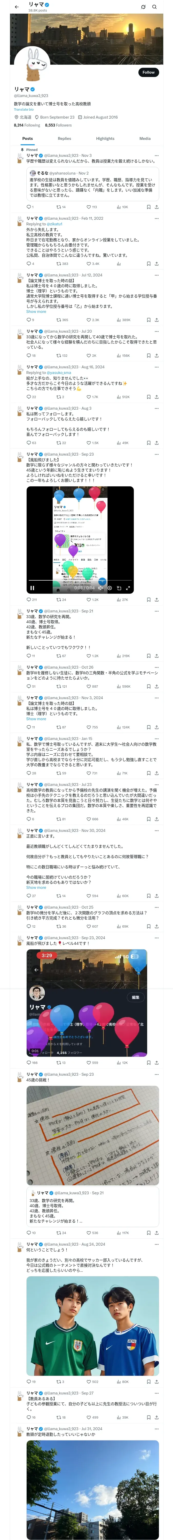Share the pinned Nov 3 post
Viewport: 173px width, 1540px height.
(156, 207)
